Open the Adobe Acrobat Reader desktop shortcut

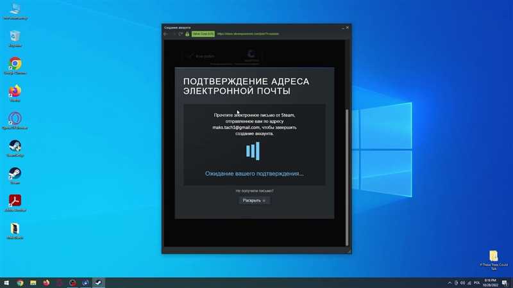(15, 203)
